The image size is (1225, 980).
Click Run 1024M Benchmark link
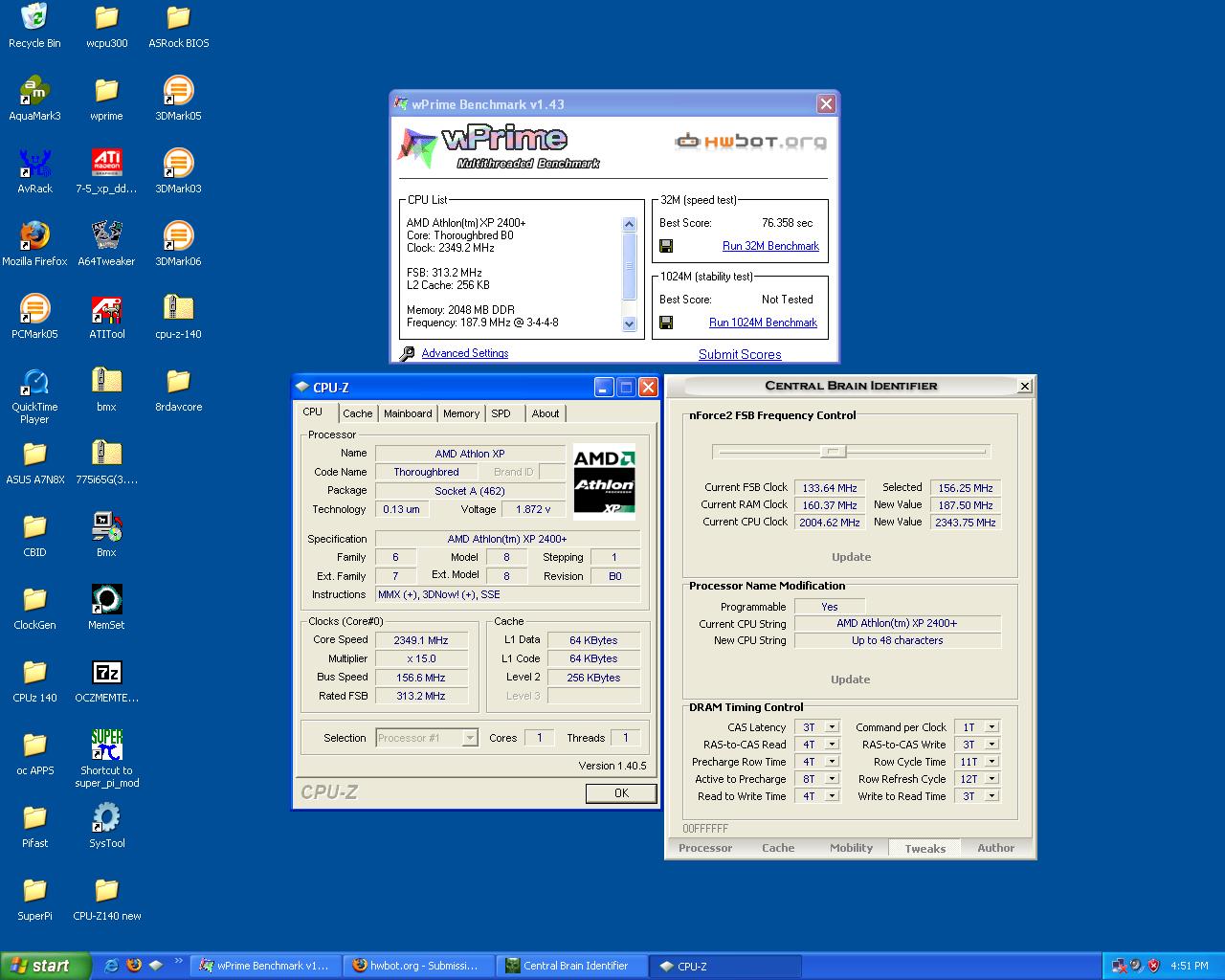pos(763,323)
